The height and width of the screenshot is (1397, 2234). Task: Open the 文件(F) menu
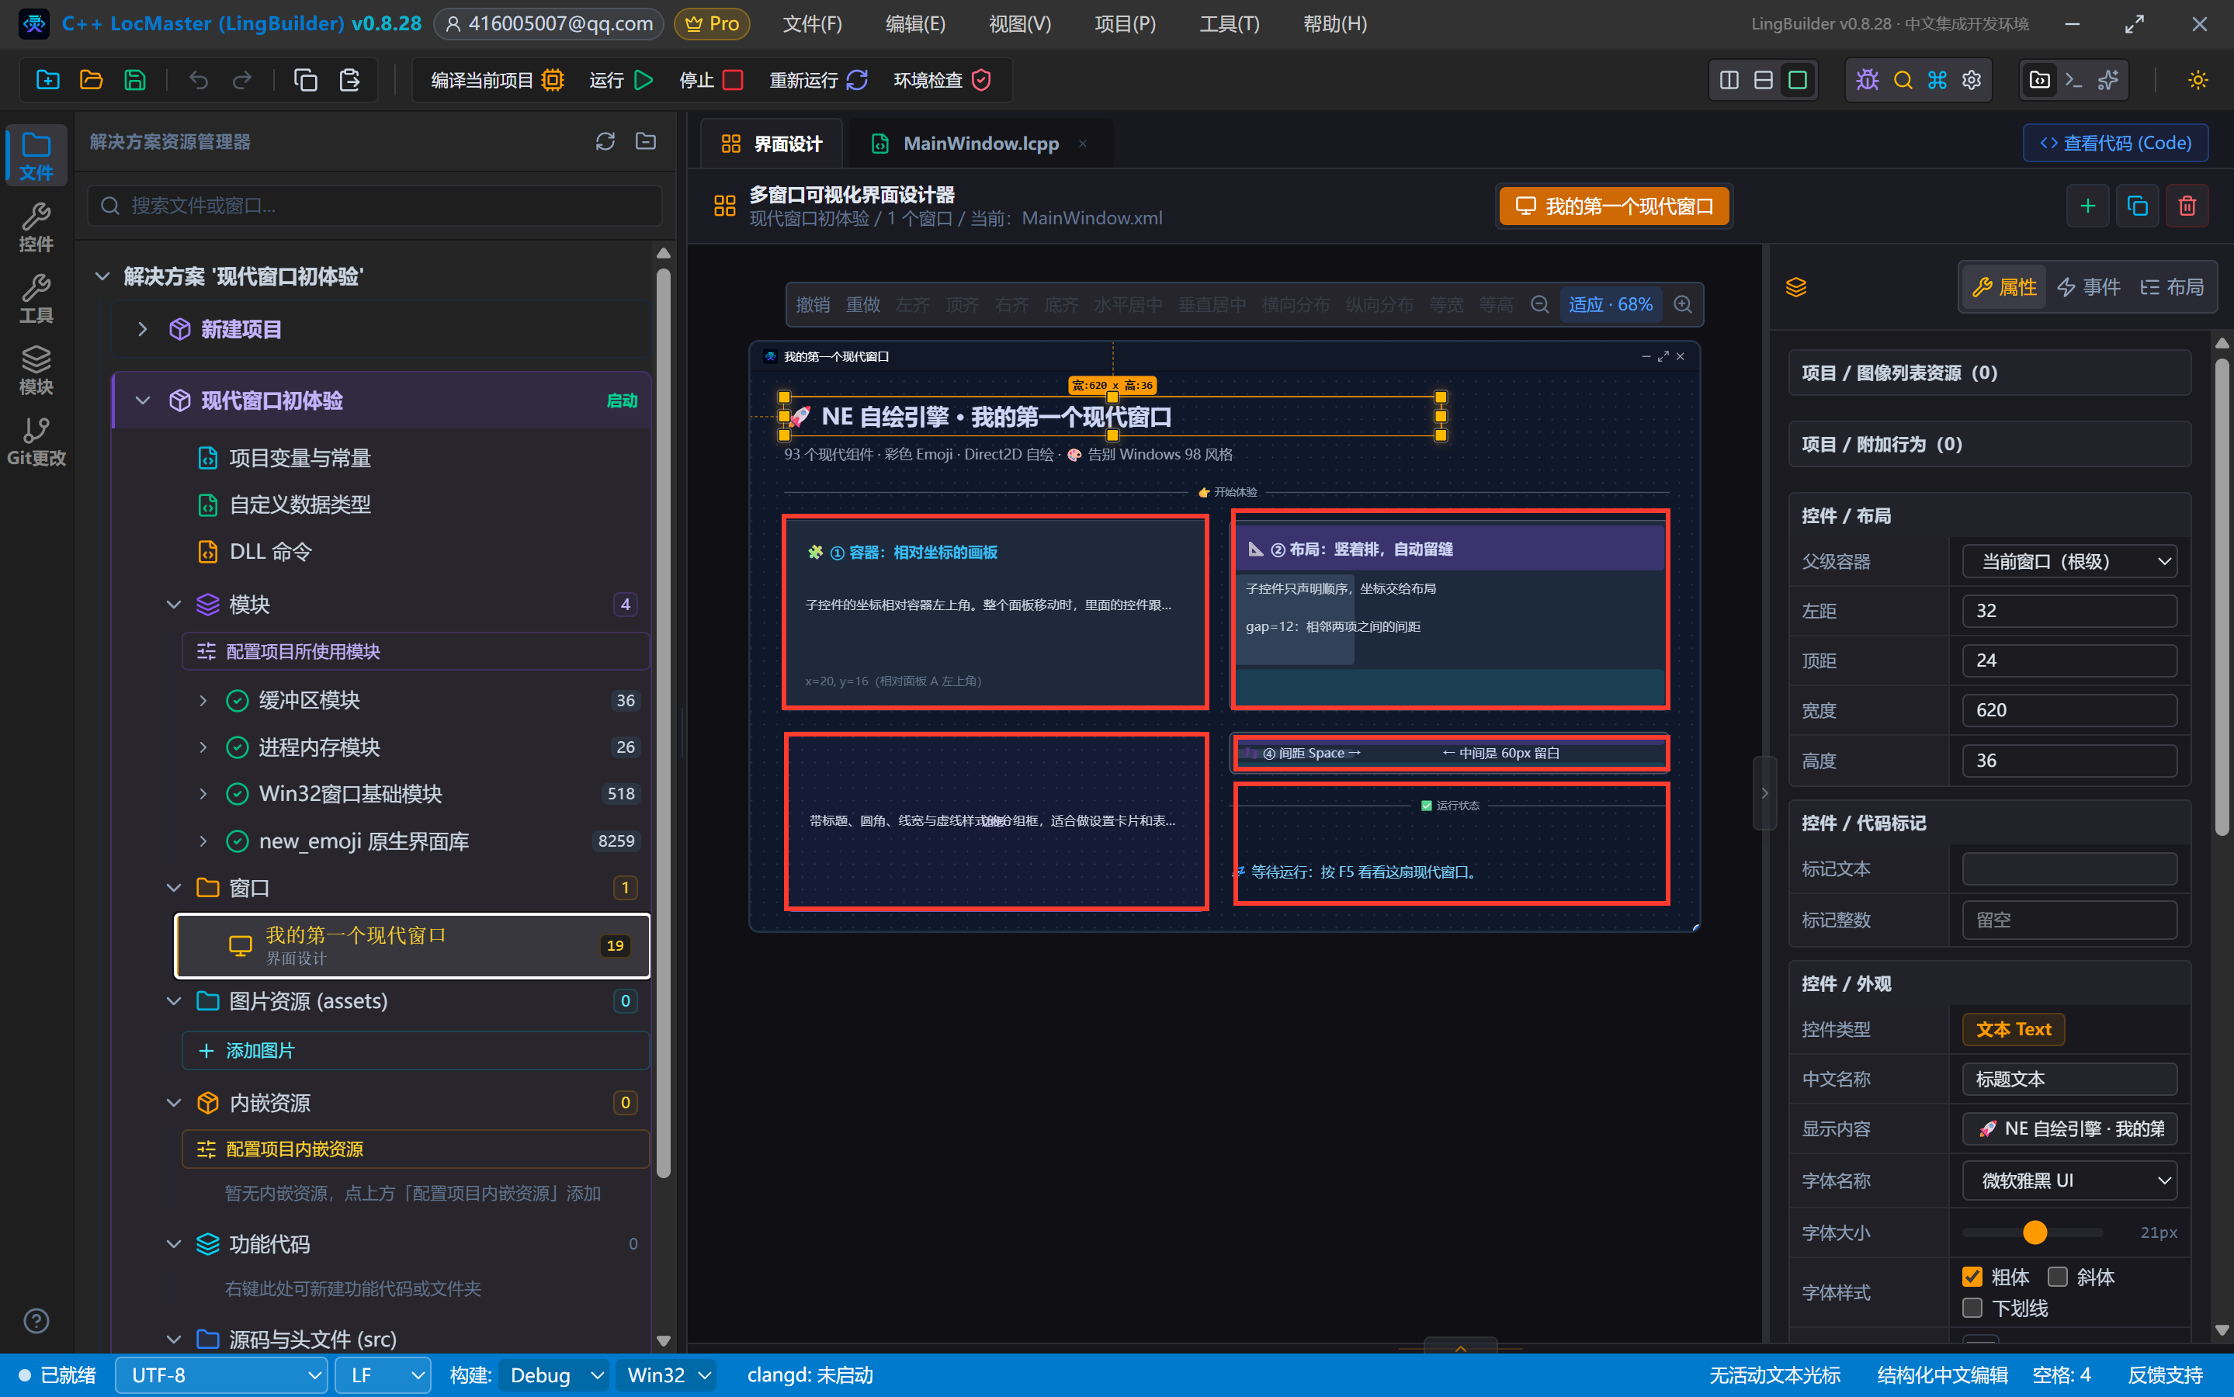pos(812,23)
